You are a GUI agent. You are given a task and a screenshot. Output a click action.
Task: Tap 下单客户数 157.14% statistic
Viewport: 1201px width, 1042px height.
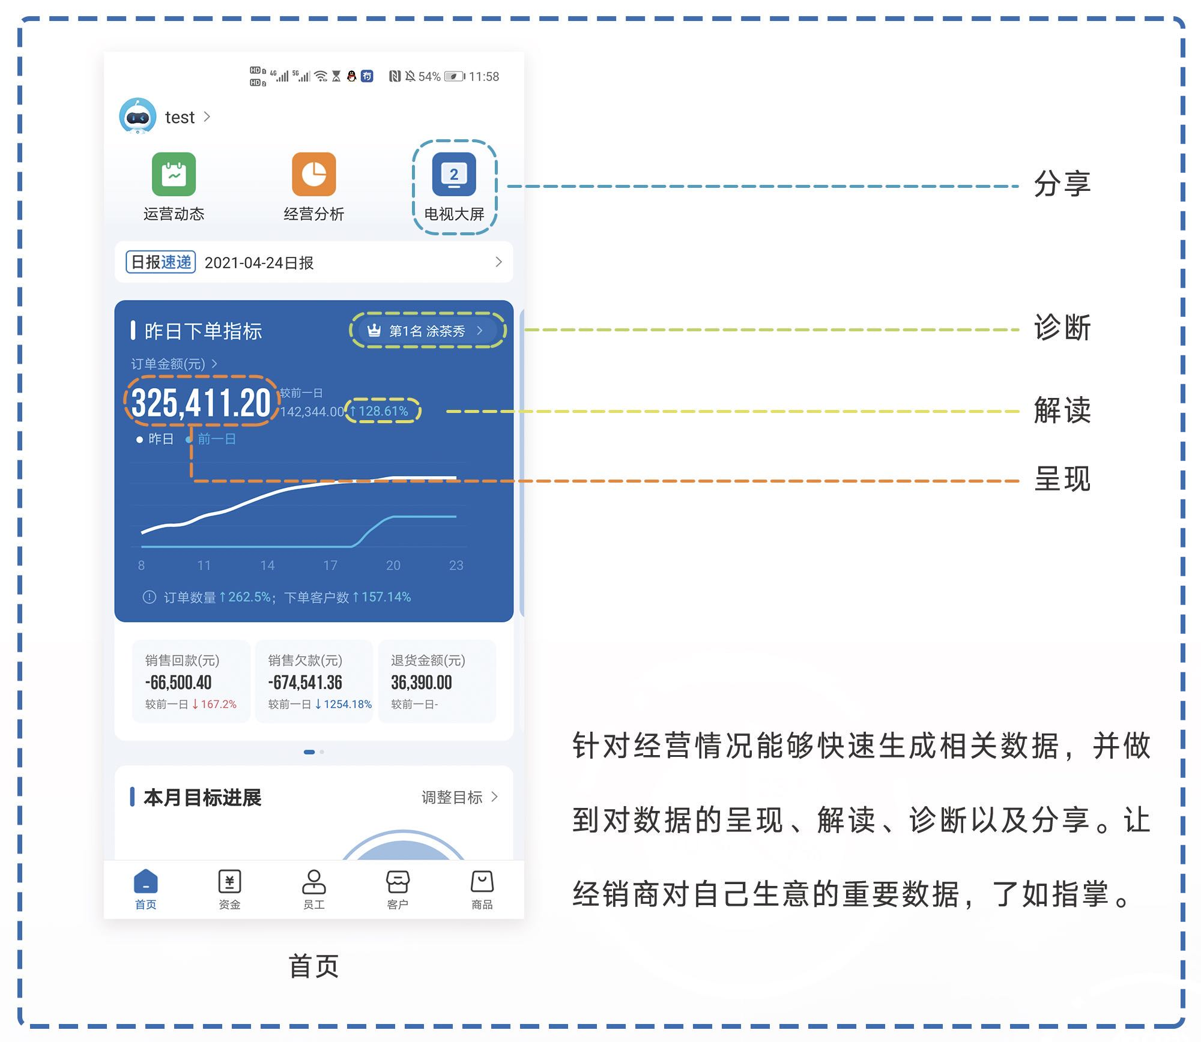pyautogui.click(x=348, y=597)
